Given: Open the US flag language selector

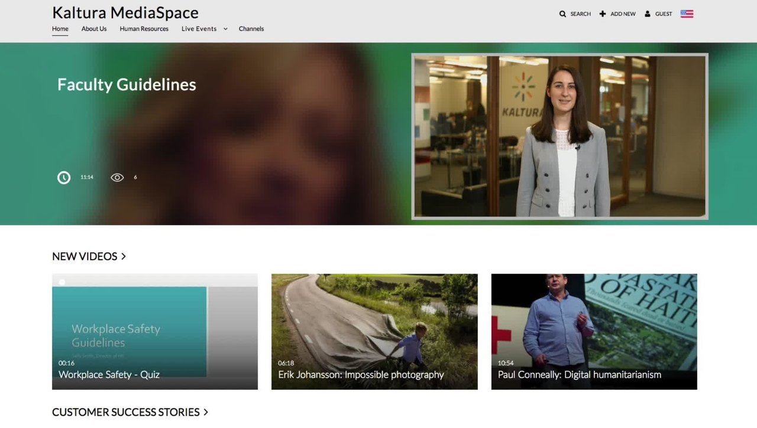Looking at the screenshot, I should 687,14.
